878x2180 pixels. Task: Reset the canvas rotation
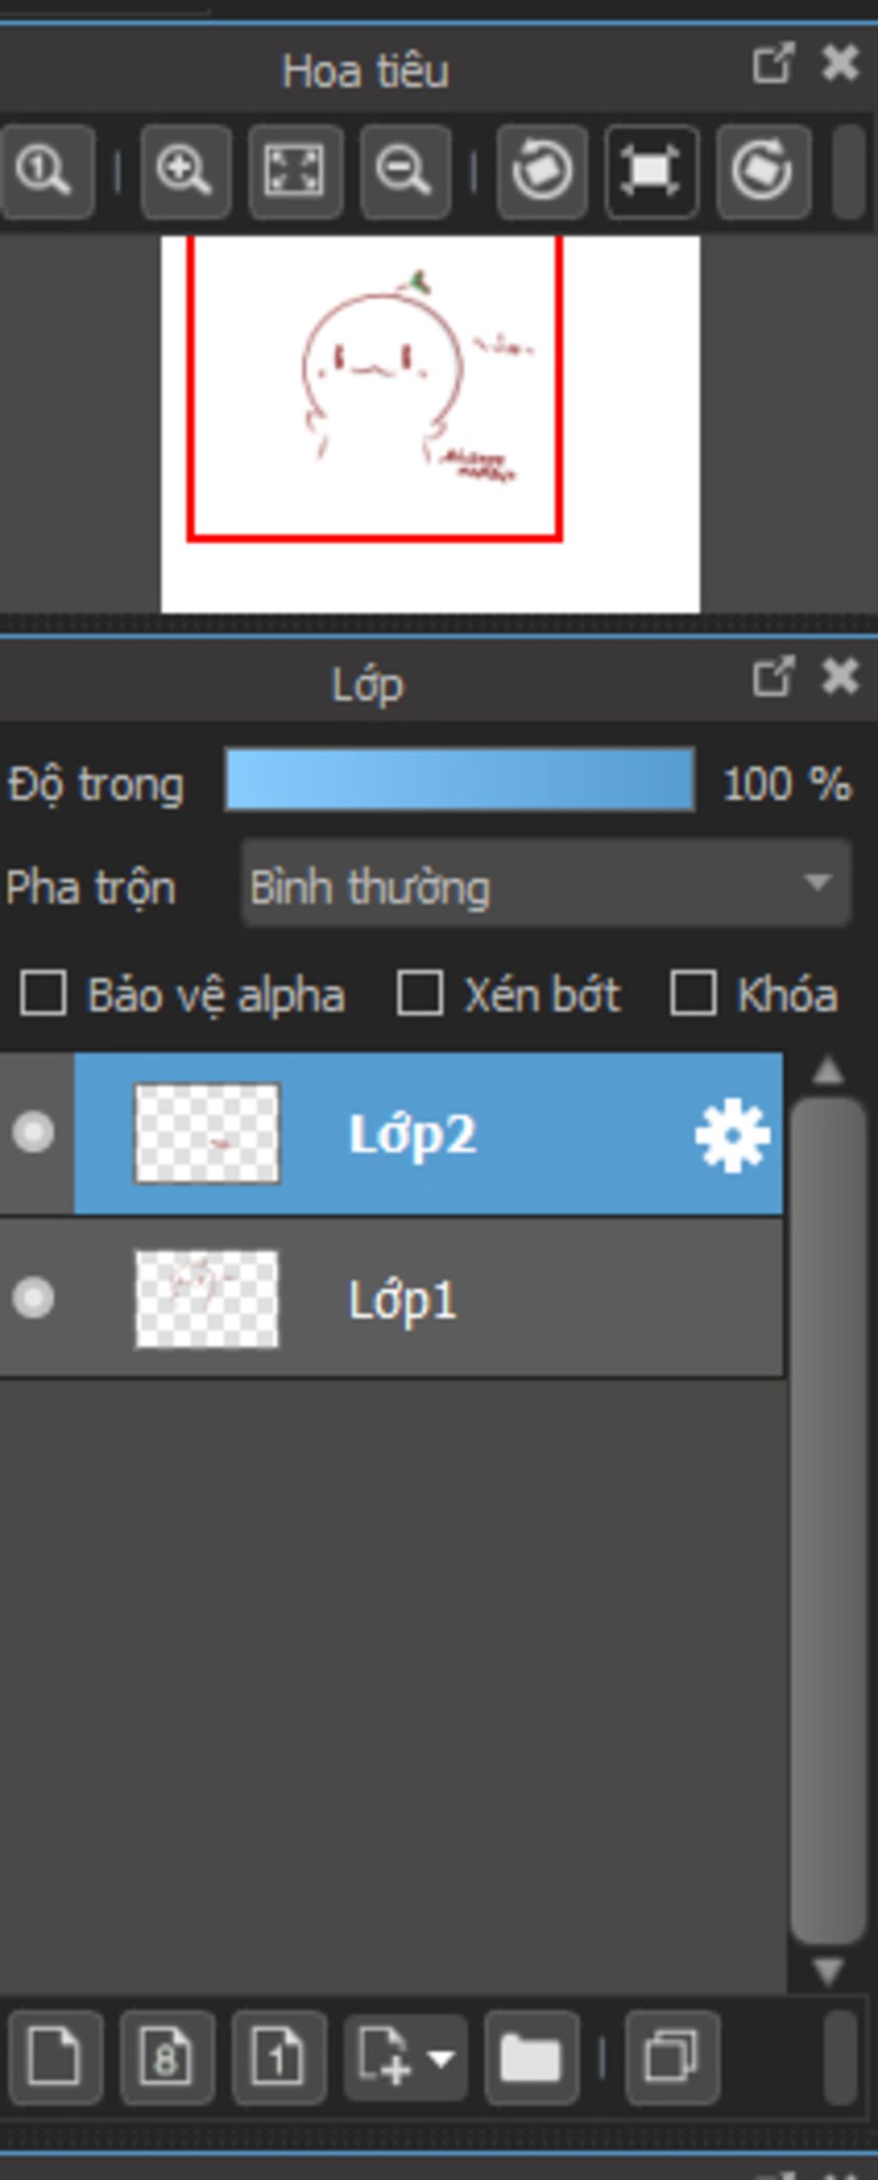[651, 171]
